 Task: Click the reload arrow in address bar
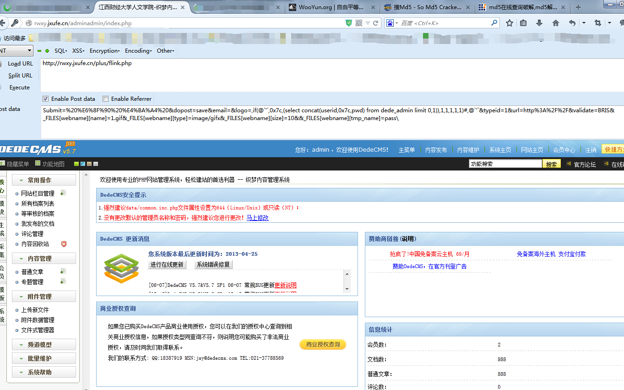[x=376, y=23]
